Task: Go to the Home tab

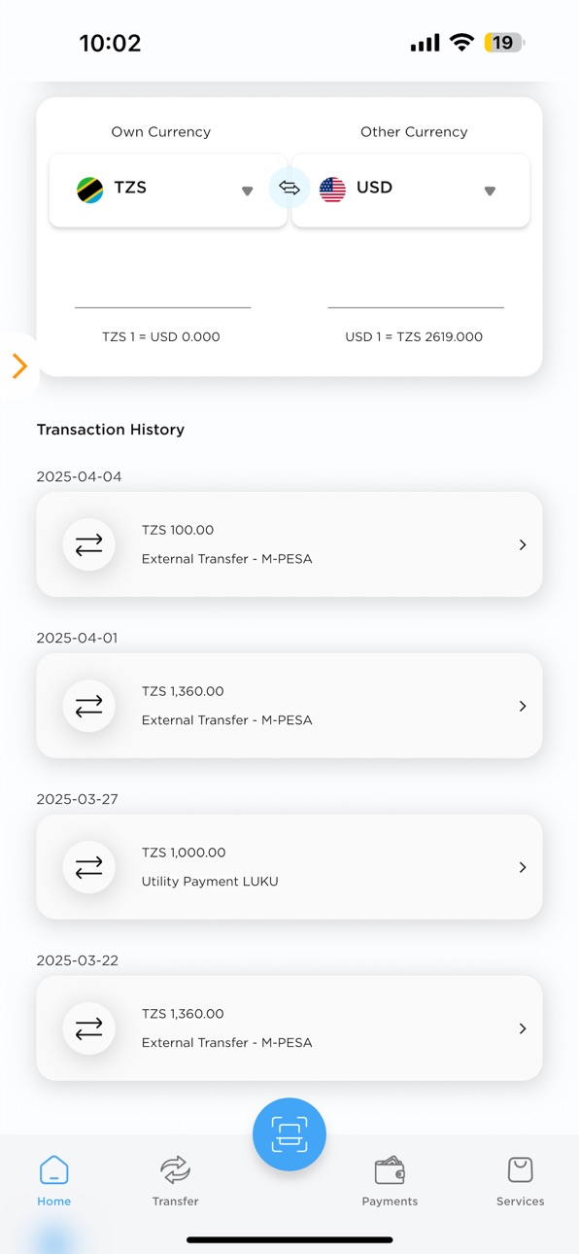Action: coord(54,1180)
